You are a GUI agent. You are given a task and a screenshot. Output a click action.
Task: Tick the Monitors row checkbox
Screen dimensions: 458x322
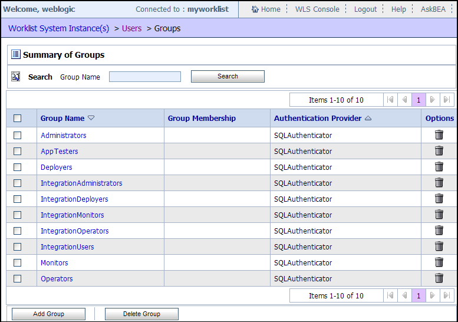18,262
